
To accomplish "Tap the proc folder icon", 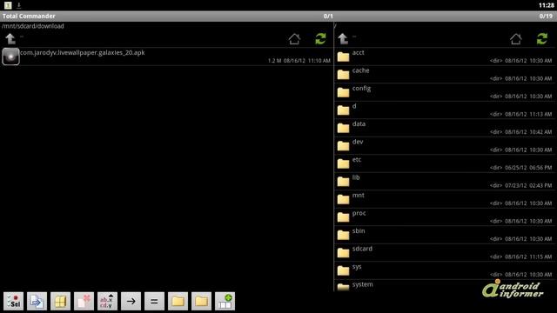I will point(343,216).
